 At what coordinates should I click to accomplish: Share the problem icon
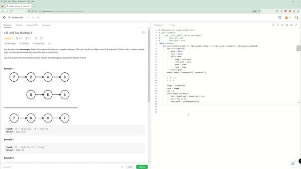tap(41, 38)
